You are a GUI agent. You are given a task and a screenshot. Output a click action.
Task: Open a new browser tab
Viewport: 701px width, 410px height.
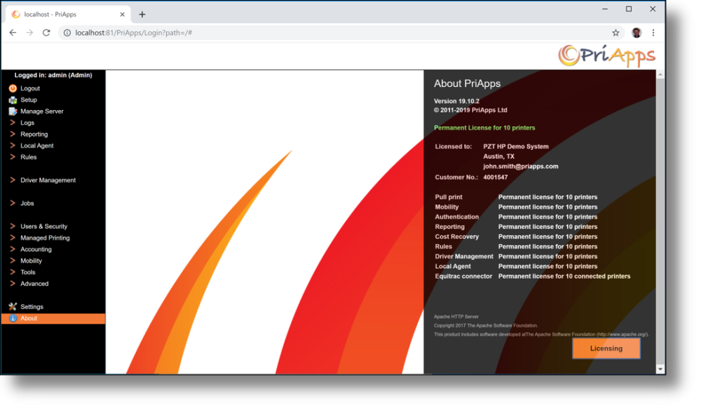[x=142, y=14]
